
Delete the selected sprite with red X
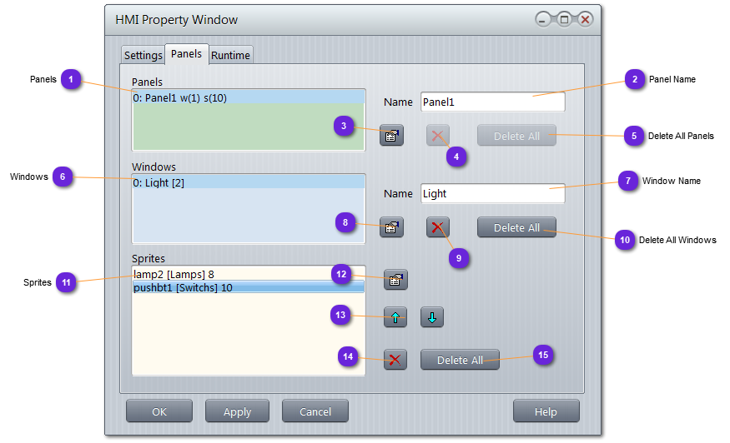point(395,360)
